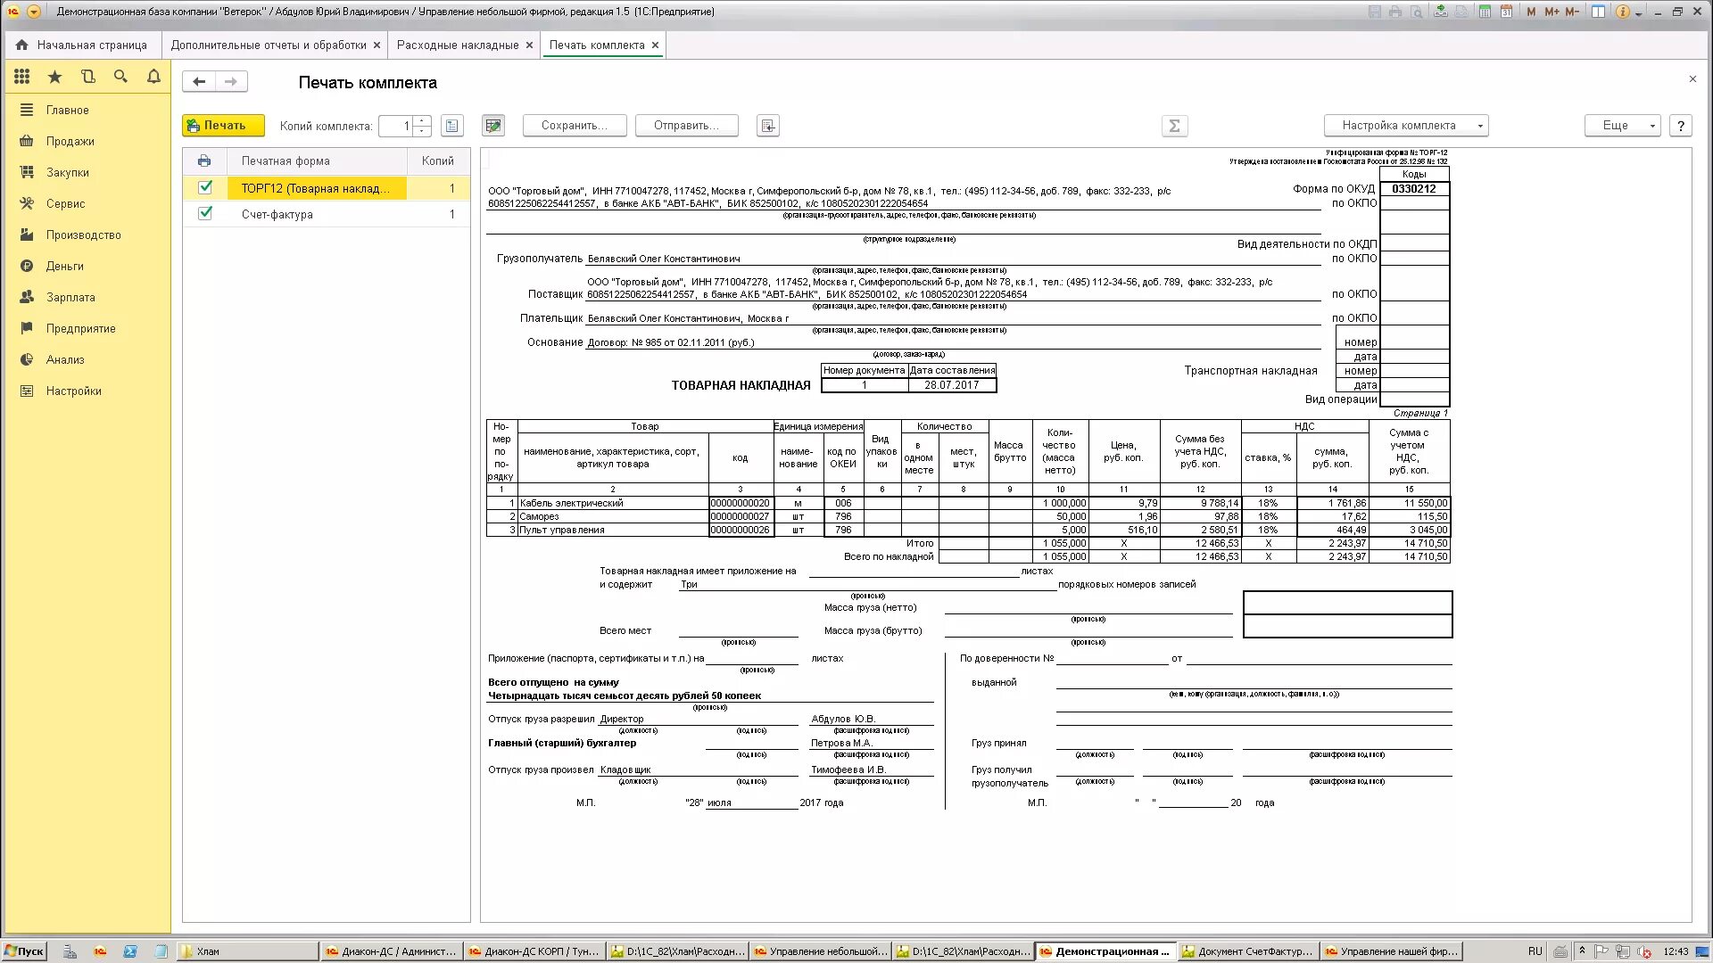This screenshot has height=963, width=1713.
Task: Open Производство section
Action: (84, 235)
